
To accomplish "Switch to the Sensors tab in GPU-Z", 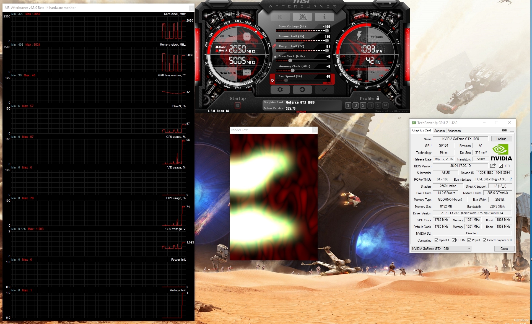I will 439,131.
